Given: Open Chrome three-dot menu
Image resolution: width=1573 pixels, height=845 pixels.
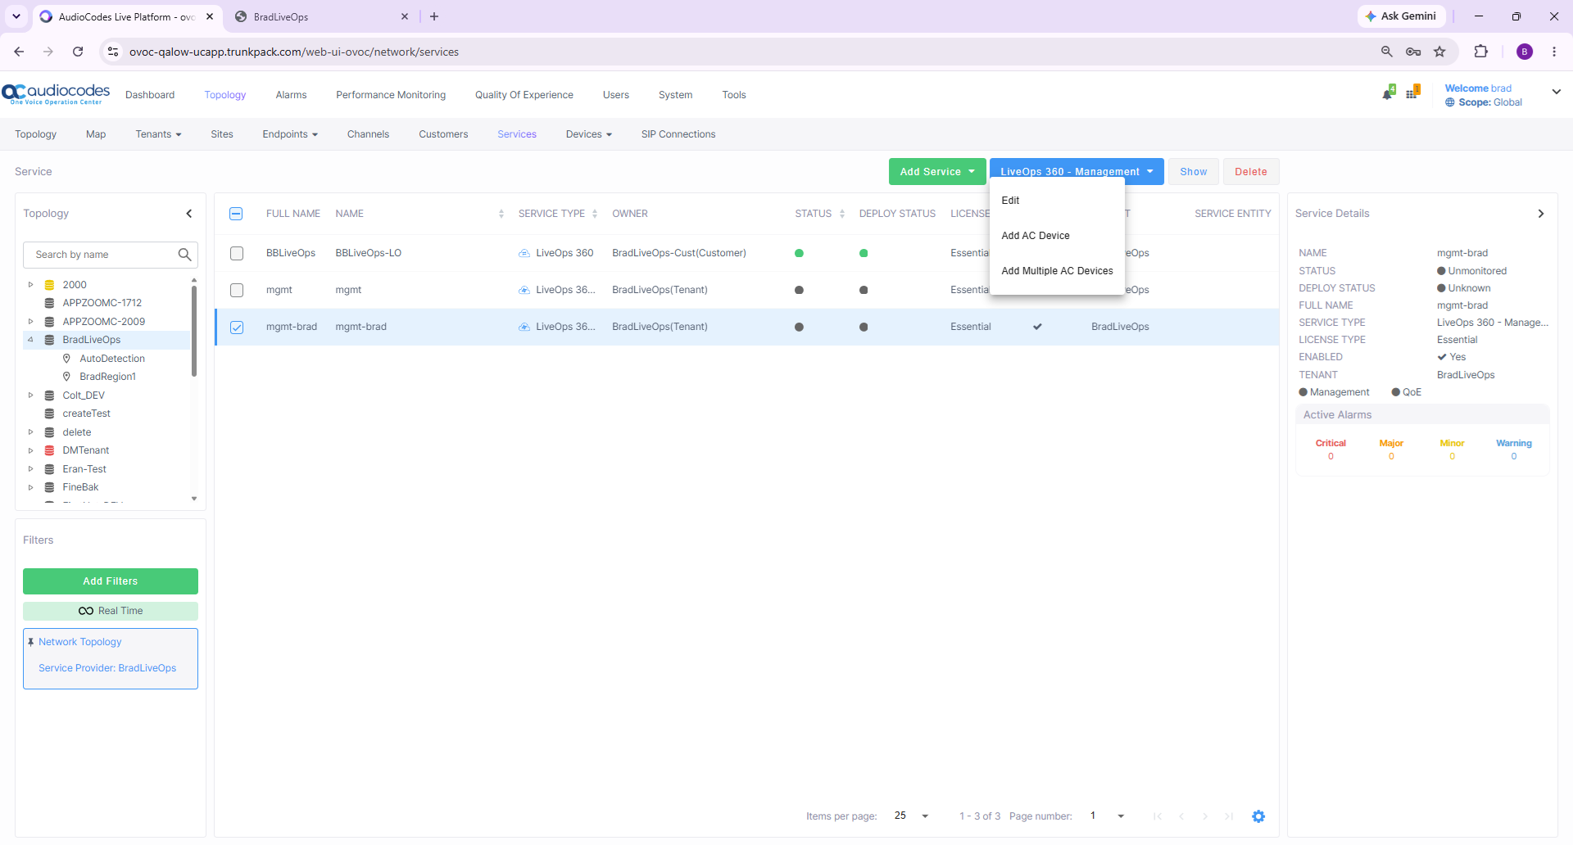Looking at the screenshot, I should click(x=1554, y=52).
